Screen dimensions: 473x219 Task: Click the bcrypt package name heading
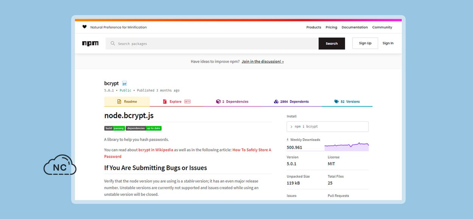point(112,83)
